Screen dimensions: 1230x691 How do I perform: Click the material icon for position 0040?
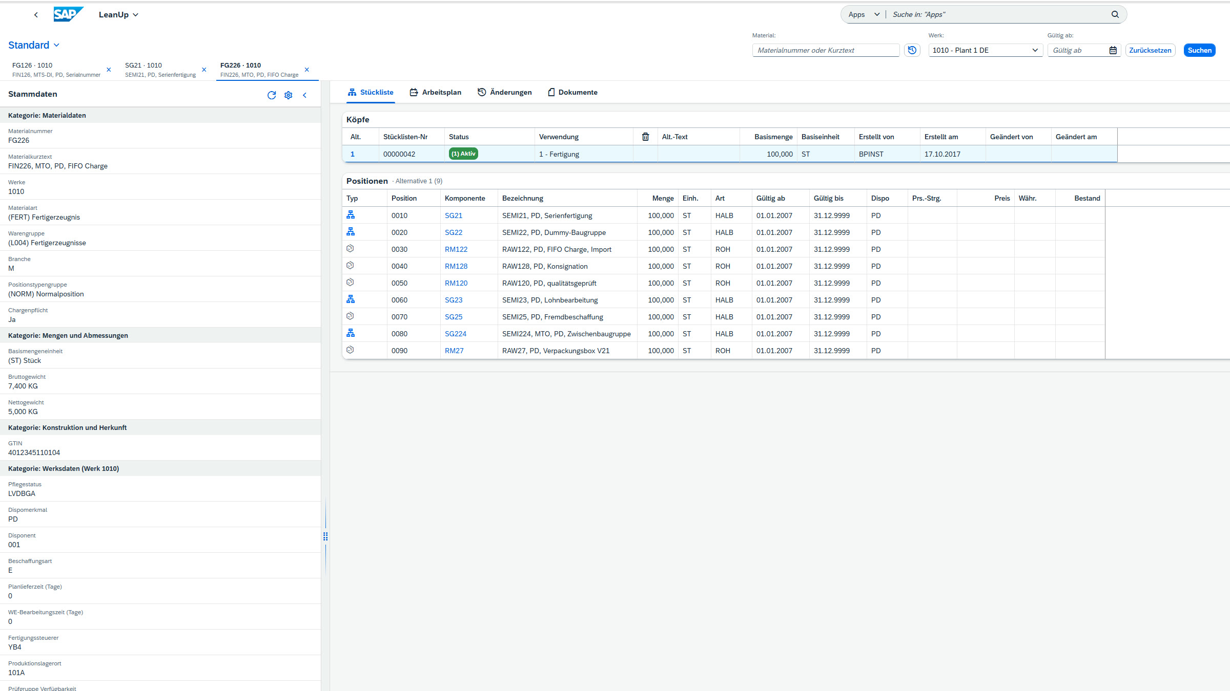(350, 266)
